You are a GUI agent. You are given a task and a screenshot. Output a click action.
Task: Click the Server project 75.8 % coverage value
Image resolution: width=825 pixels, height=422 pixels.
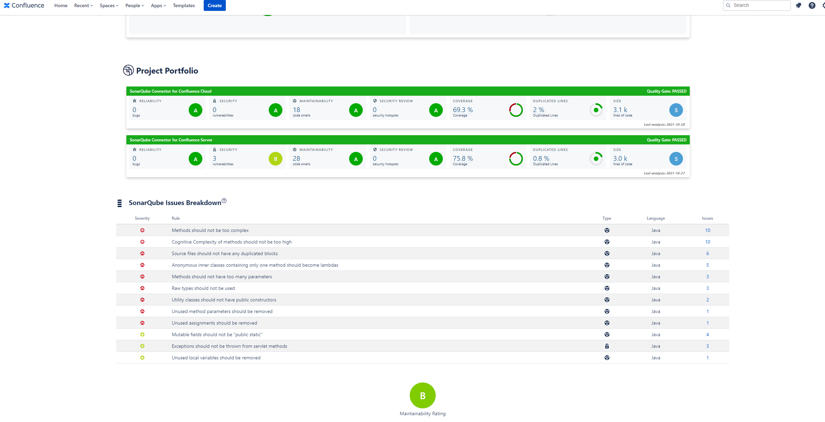click(463, 158)
